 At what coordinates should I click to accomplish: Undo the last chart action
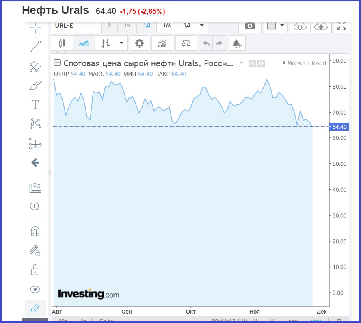tap(206, 43)
